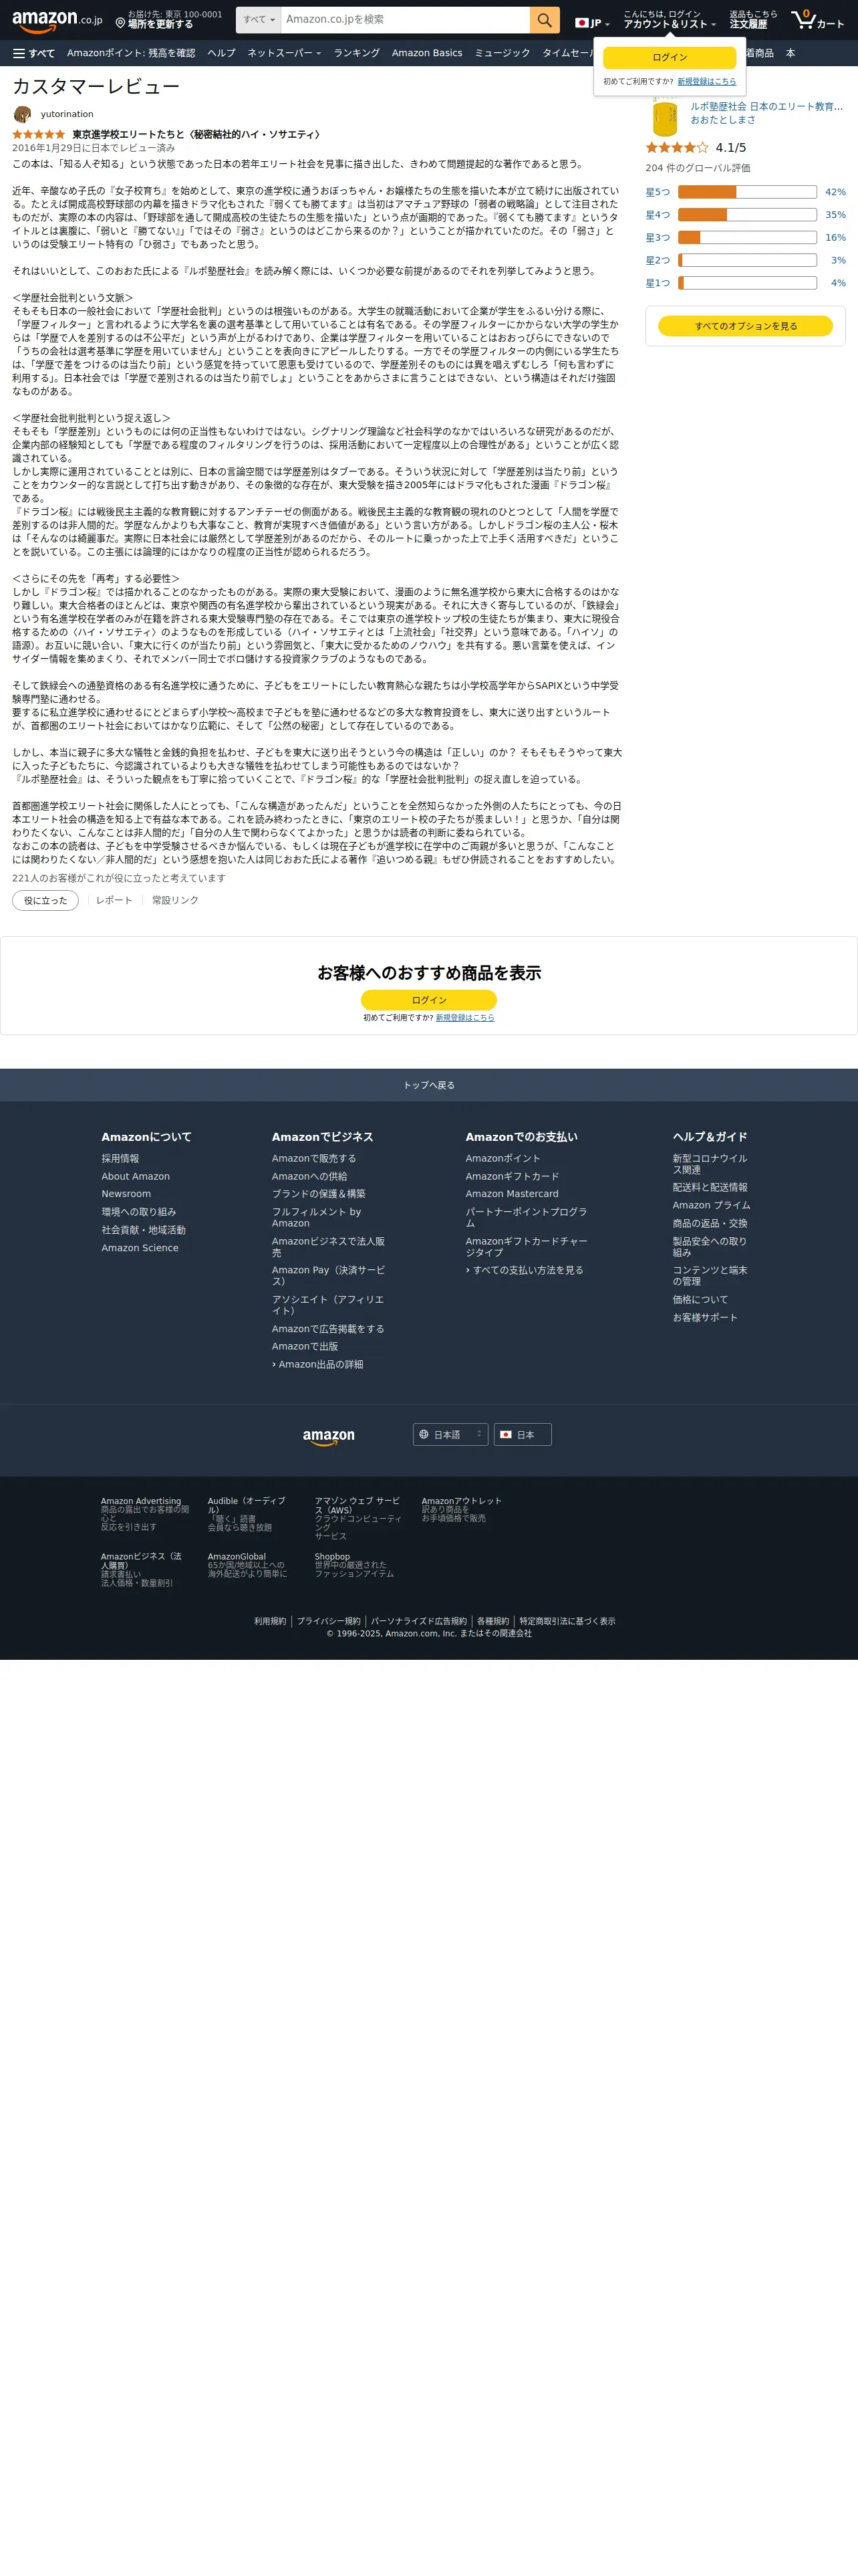Select ランキング in navigation bar
This screenshot has height=2576, width=858.
tap(357, 53)
